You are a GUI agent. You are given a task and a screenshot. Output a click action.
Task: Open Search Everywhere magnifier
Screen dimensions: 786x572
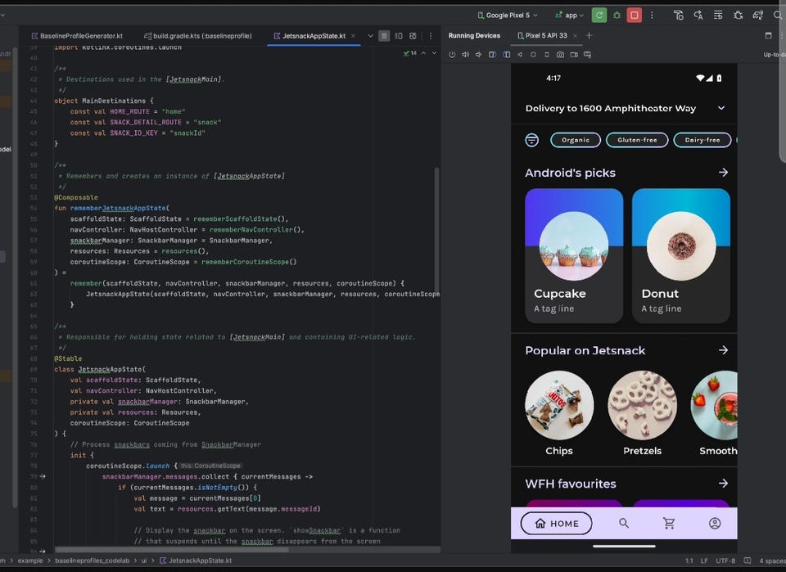[x=778, y=15]
